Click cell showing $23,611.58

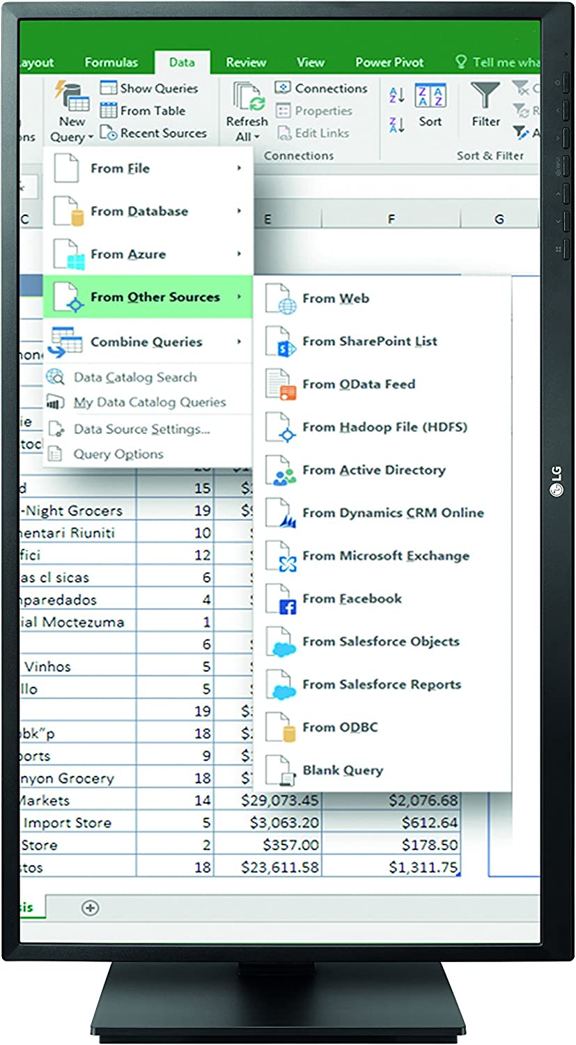point(268,867)
